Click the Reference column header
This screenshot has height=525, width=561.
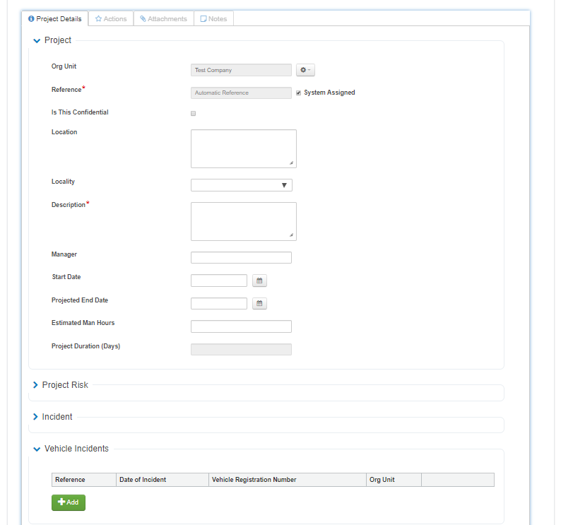84,480
